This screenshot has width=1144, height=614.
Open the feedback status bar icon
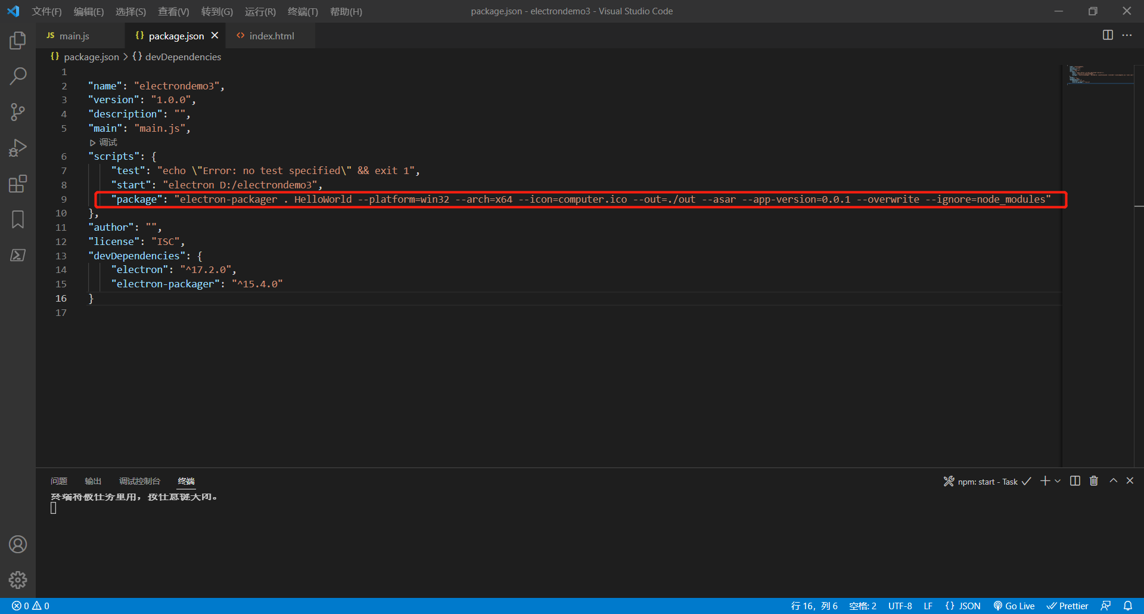1106,606
